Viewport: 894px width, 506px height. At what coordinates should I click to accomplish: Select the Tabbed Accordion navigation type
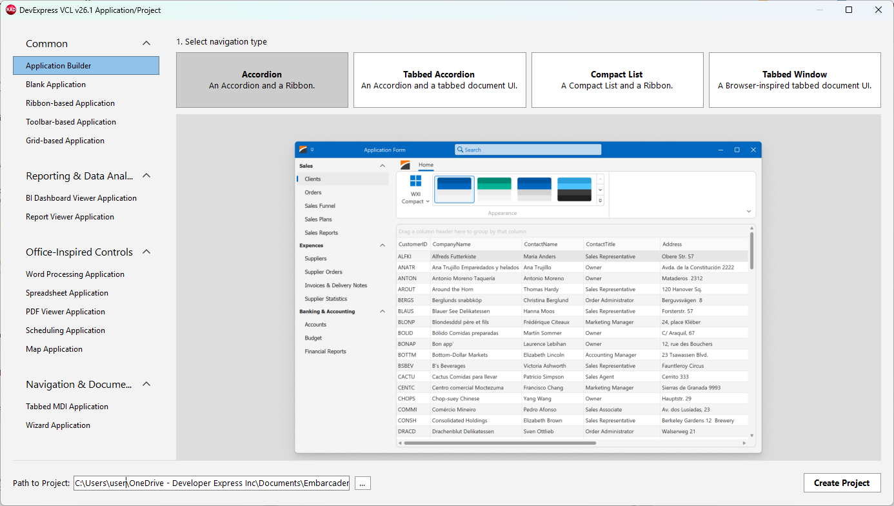click(439, 80)
